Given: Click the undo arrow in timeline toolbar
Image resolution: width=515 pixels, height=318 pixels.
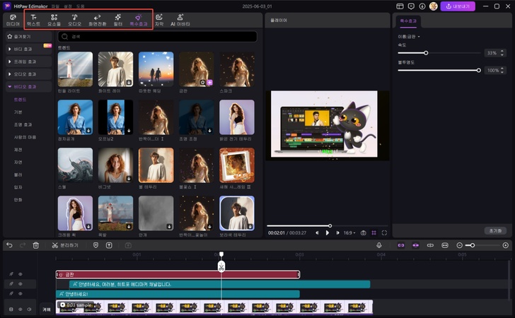Looking at the screenshot, I should click(x=9, y=245).
